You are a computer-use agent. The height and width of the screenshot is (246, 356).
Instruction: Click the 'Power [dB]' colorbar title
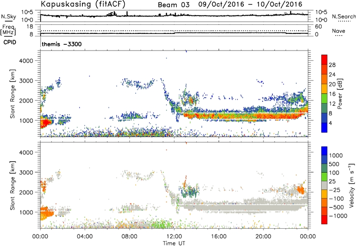coord(340,94)
